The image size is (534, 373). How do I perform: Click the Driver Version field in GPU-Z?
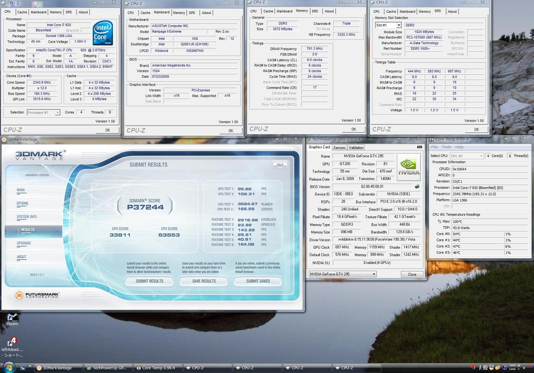(x=377, y=239)
